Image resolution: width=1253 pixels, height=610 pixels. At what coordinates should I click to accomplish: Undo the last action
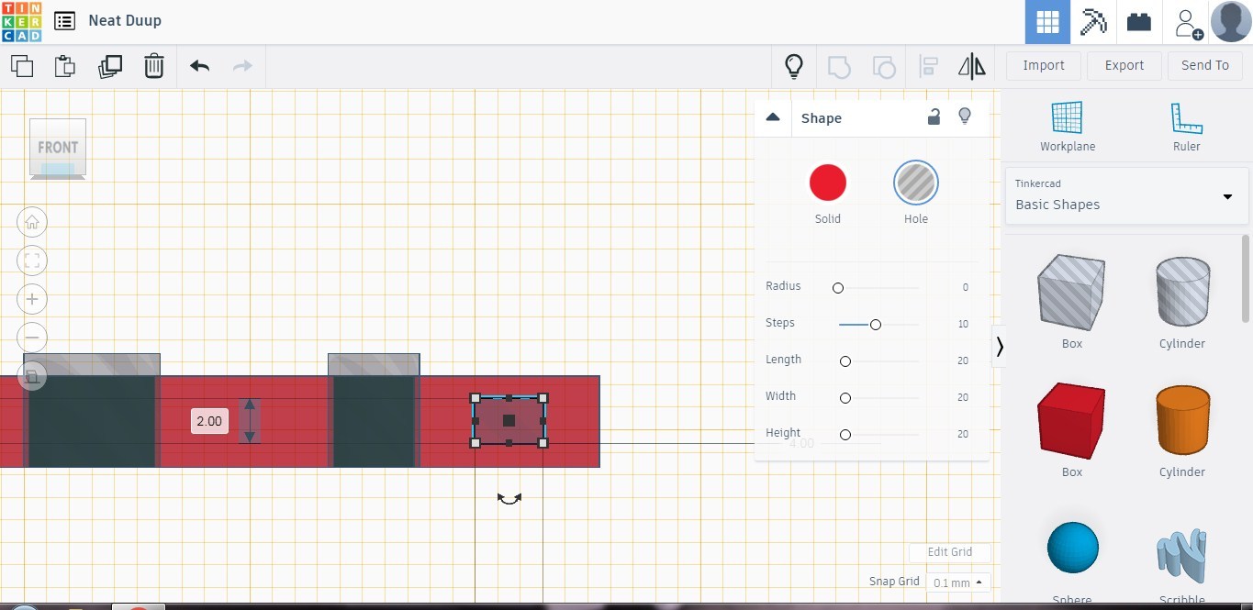click(x=199, y=66)
